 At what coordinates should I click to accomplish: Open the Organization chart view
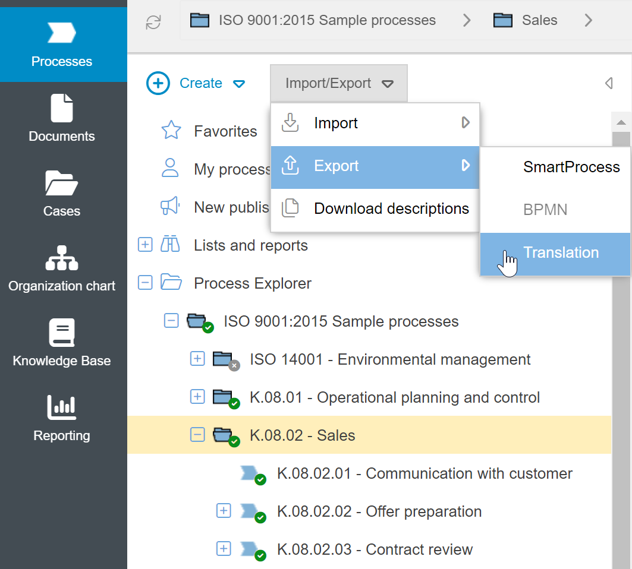coord(62,268)
